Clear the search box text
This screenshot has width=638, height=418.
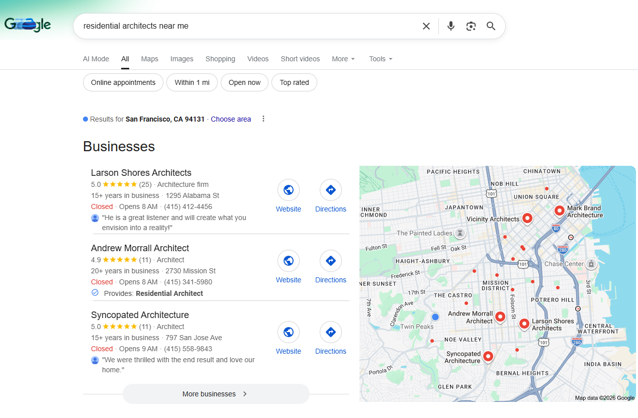coord(426,26)
